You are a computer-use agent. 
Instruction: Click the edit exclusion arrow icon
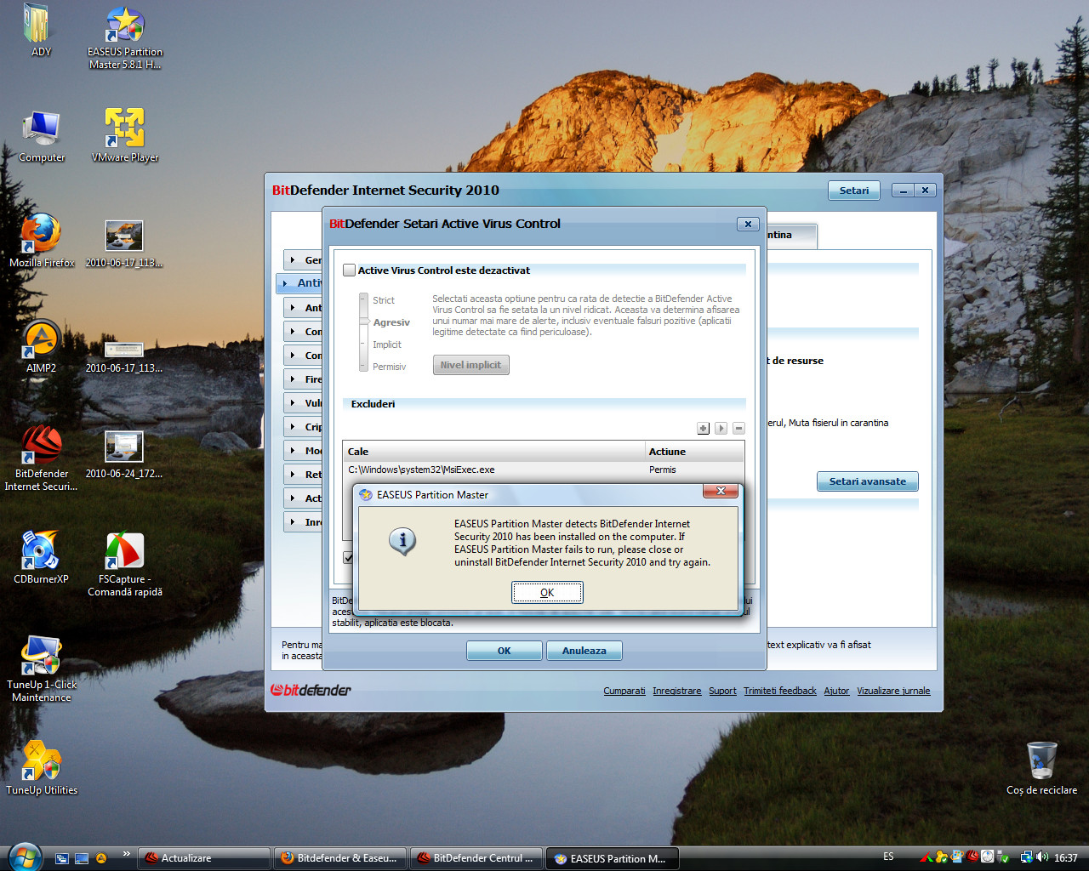(x=721, y=428)
